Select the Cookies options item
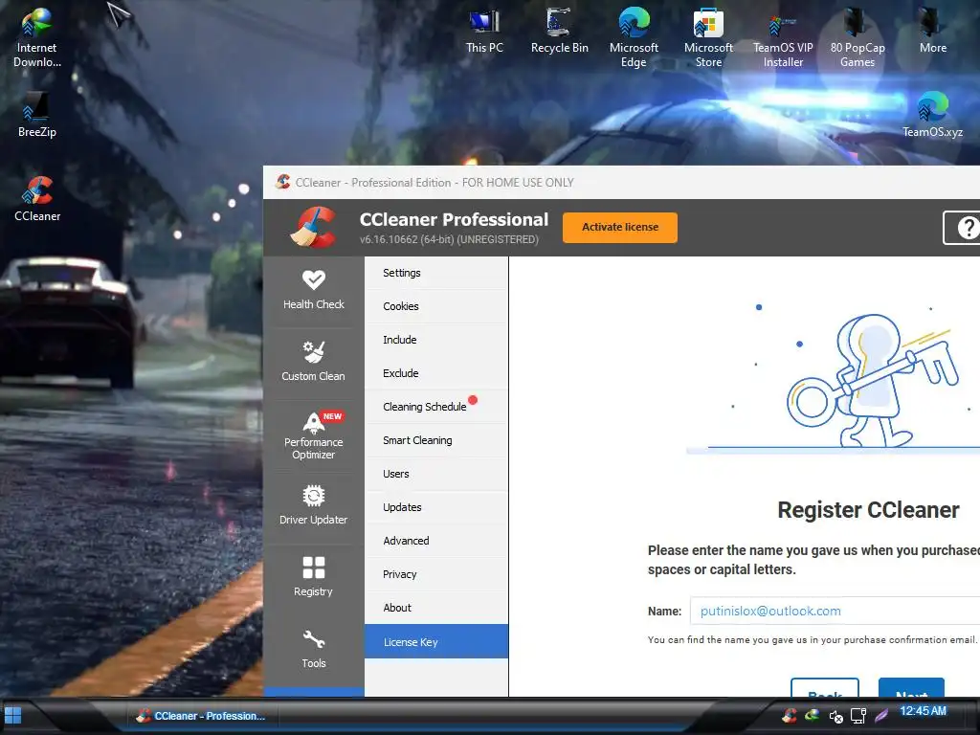The image size is (980, 735). coord(436,306)
